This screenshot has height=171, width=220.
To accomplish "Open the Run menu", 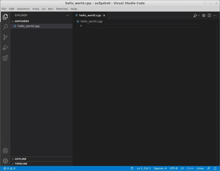I will (x=51, y=9).
